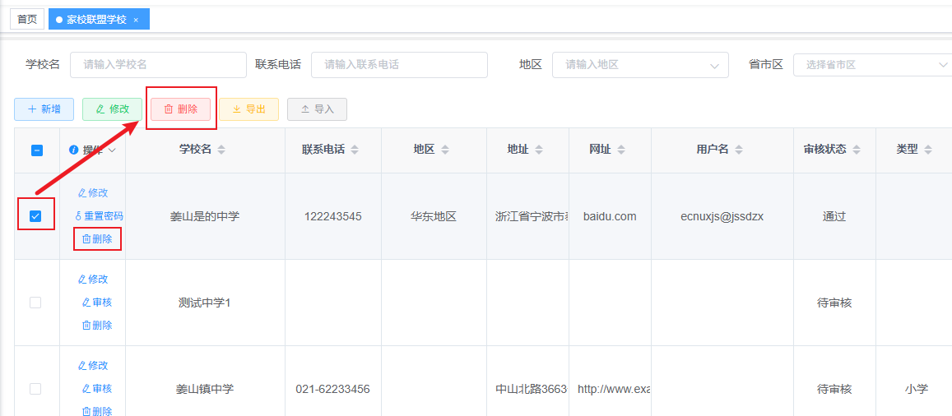This screenshot has width=952, height=416.
Task: Click the info icon beside 操作 header
Action: (74, 150)
